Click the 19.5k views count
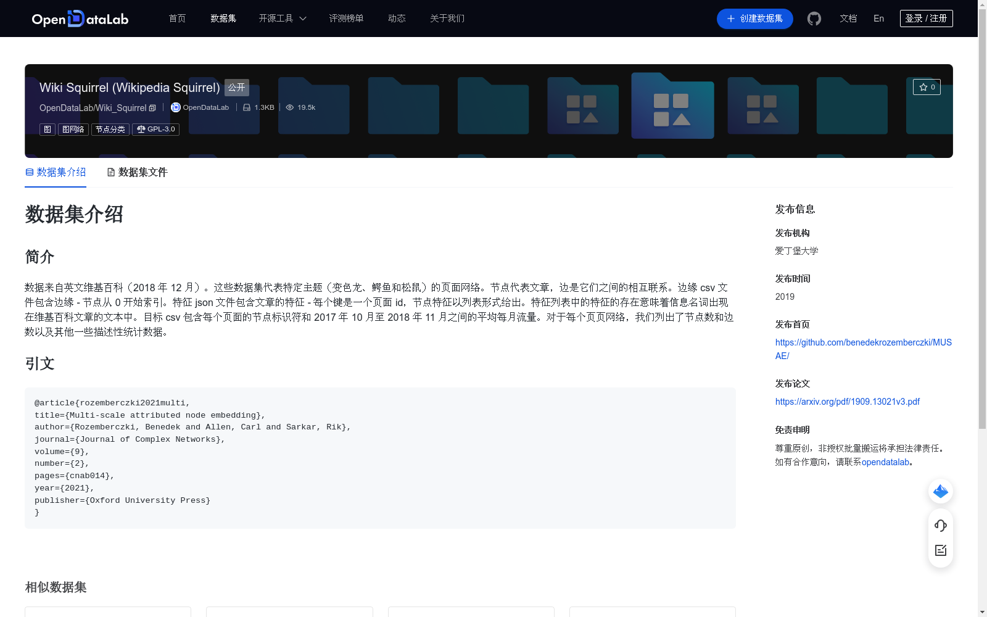Image resolution: width=987 pixels, height=617 pixels. coord(306,107)
